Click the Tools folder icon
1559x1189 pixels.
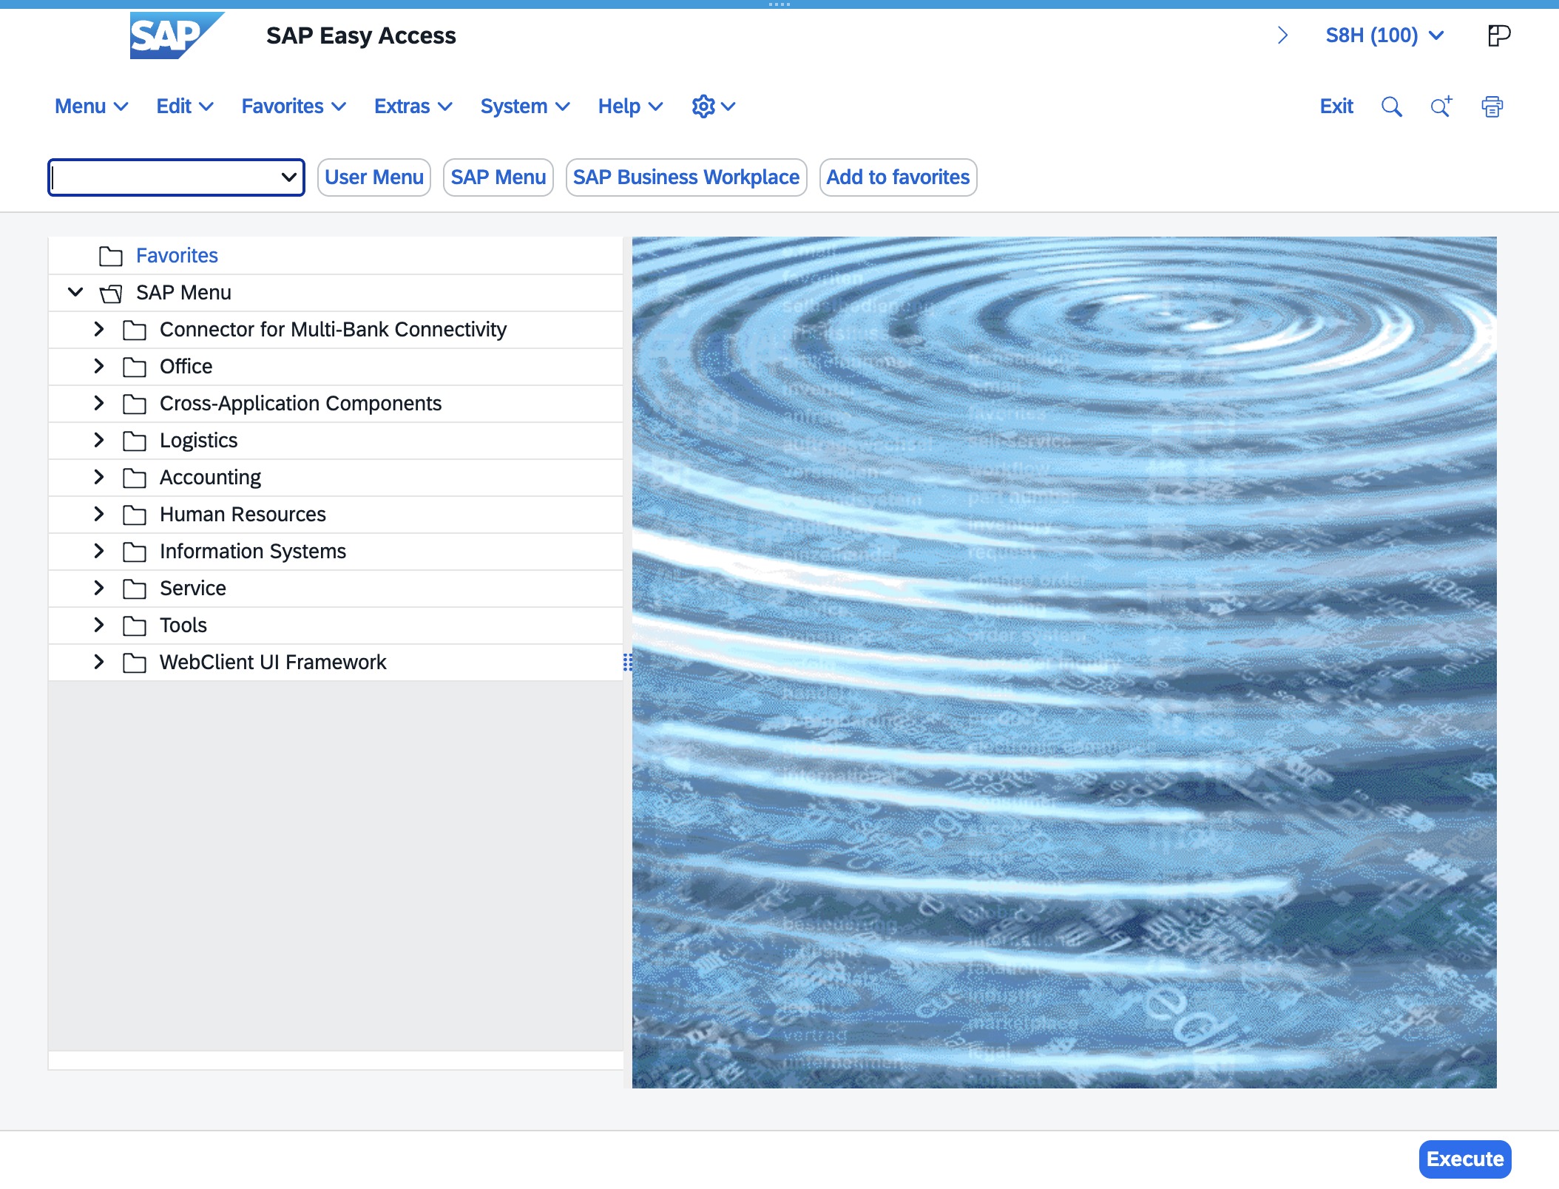coord(135,626)
